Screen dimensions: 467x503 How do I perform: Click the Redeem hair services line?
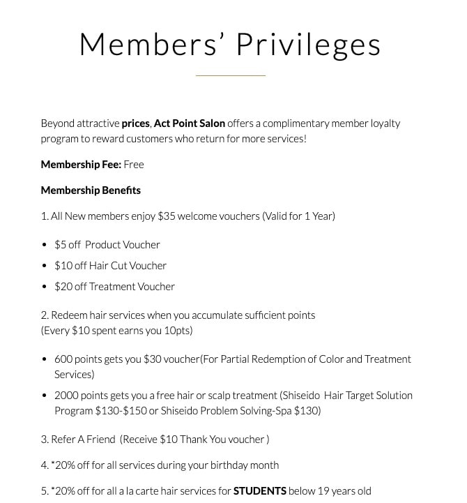tap(178, 315)
